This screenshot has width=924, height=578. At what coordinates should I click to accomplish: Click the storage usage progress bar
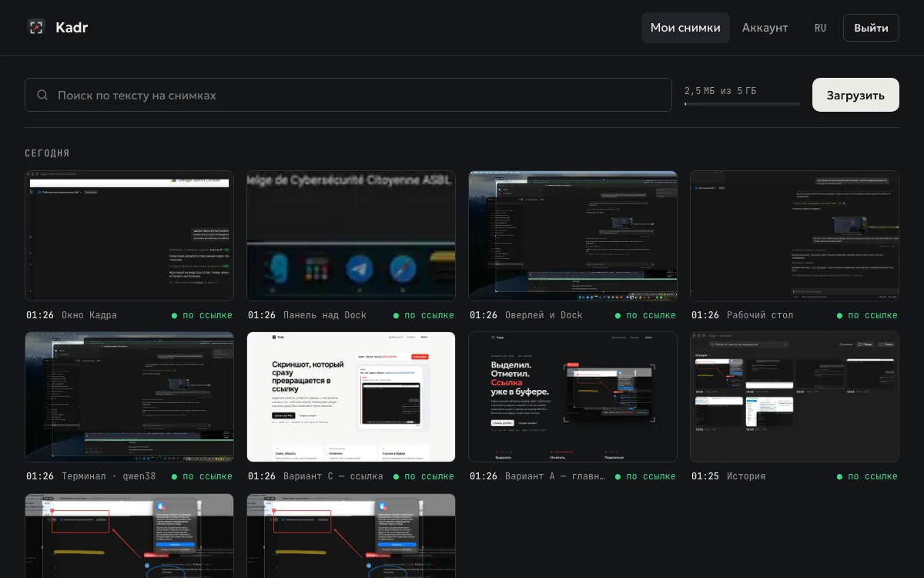742,104
